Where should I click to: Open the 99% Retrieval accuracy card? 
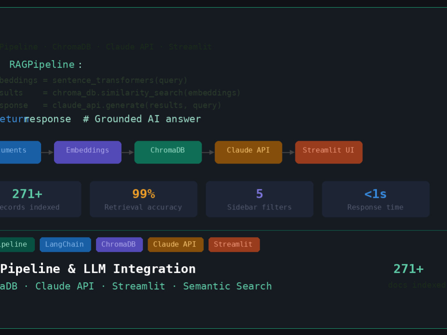click(x=143, y=199)
